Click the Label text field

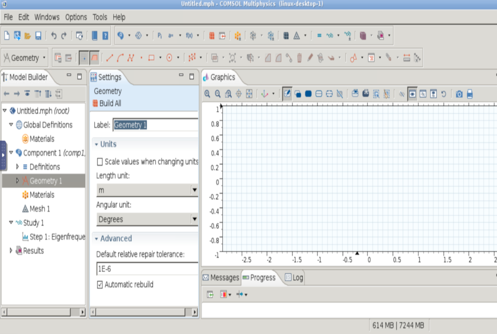pyautogui.click(x=155, y=125)
